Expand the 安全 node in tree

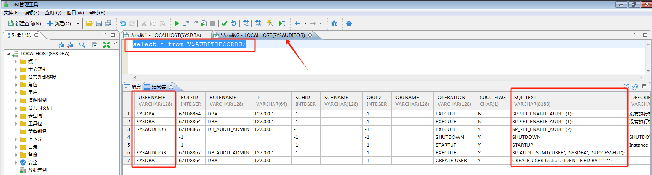[16, 163]
